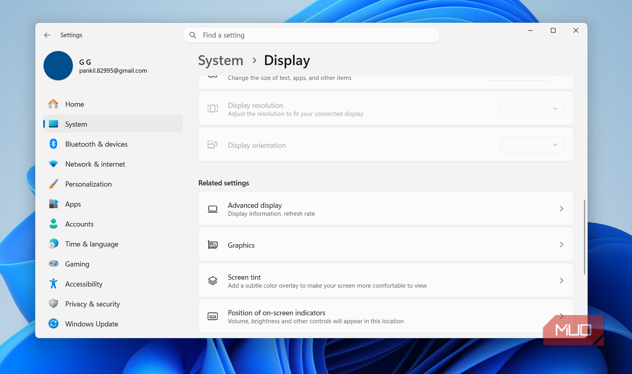
Task: Click the Graphics card icon
Action: pyautogui.click(x=213, y=245)
